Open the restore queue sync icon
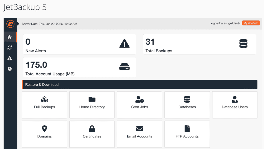This screenshot has width=264, height=149. [10, 47]
